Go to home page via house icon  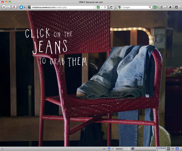170,7
